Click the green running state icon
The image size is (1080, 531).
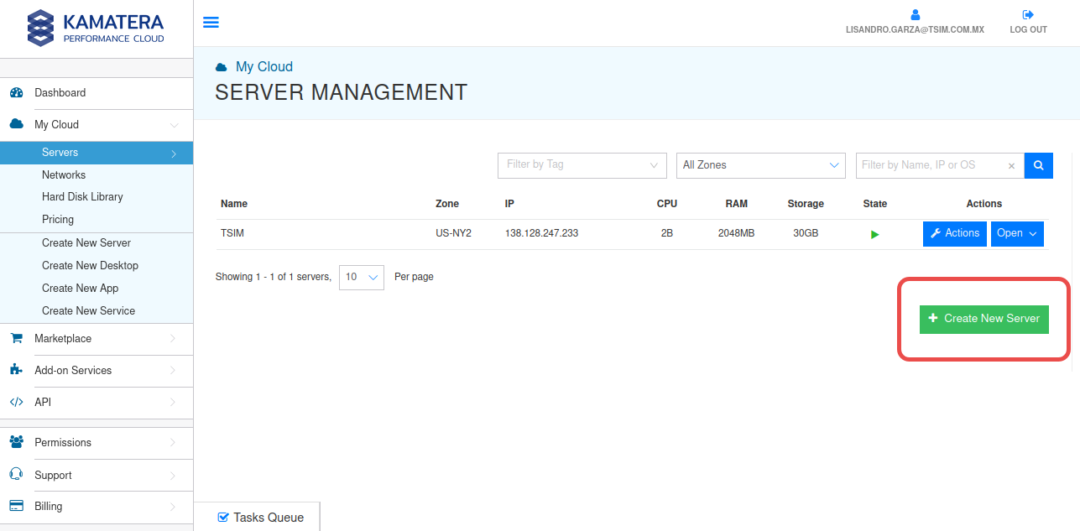[874, 234]
